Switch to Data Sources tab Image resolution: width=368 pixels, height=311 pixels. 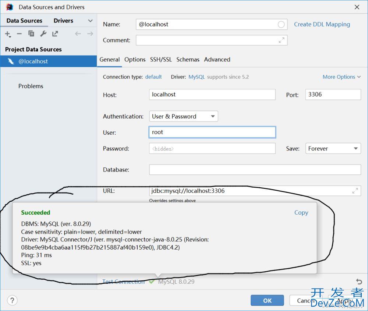click(24, 21)
